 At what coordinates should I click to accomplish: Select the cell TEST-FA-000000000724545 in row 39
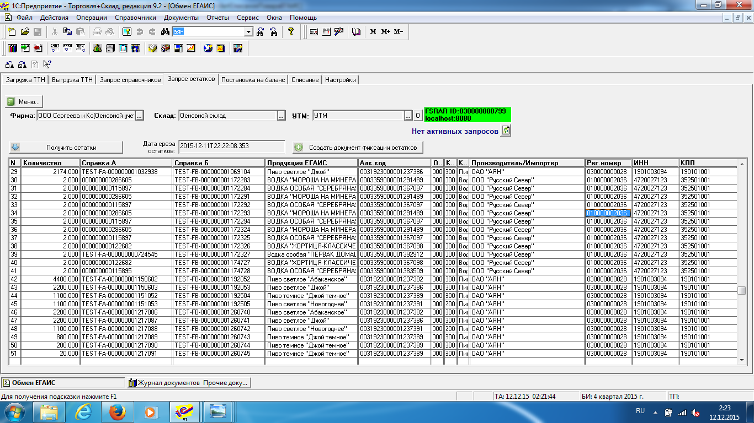(x=126, y=254)
